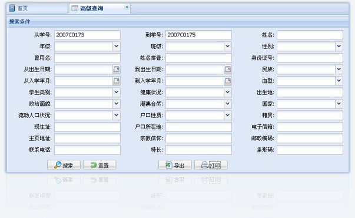Open the 户口性质 dropdown

[228, 115]
